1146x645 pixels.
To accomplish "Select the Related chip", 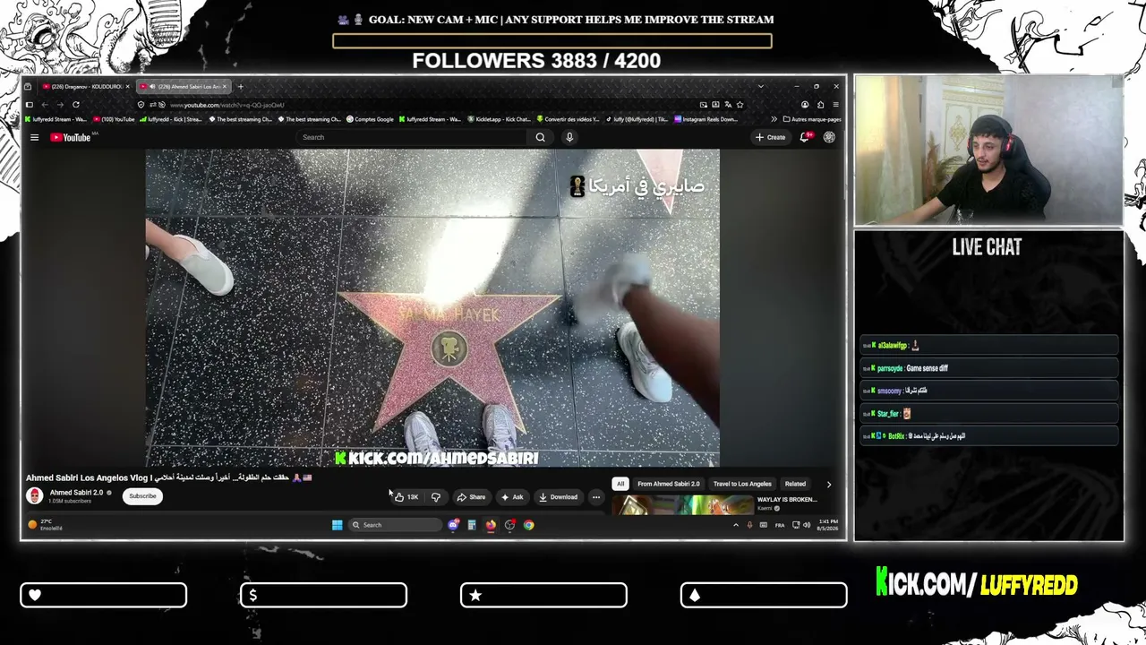I will pos(795,484).
